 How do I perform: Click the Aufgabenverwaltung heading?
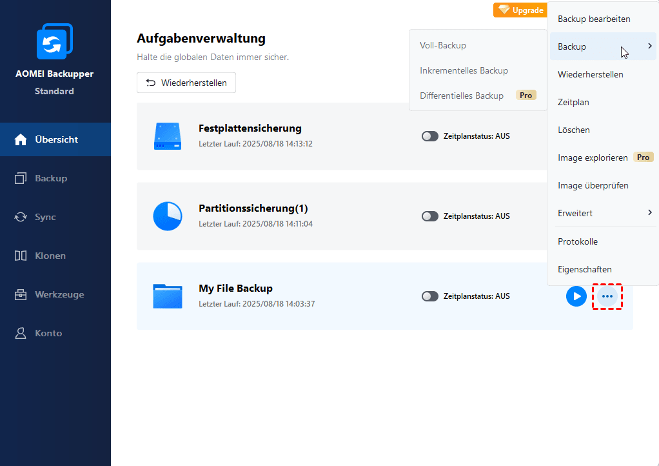(201, 38)
